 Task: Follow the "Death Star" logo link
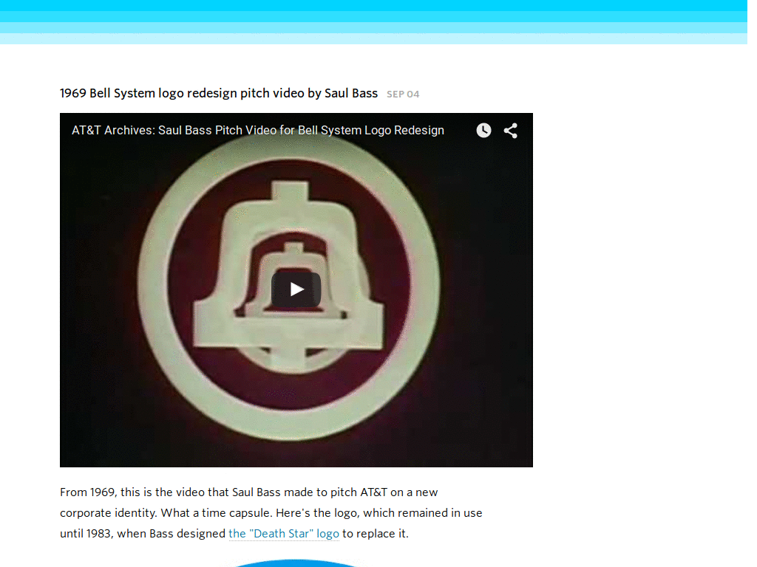coord(284,533)
